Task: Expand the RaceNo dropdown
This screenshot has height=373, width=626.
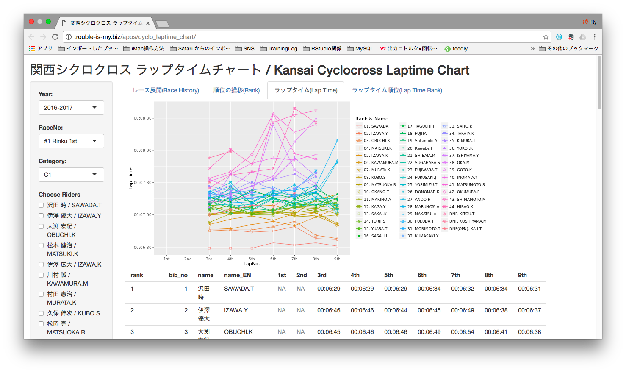Action: coord(71,141)
